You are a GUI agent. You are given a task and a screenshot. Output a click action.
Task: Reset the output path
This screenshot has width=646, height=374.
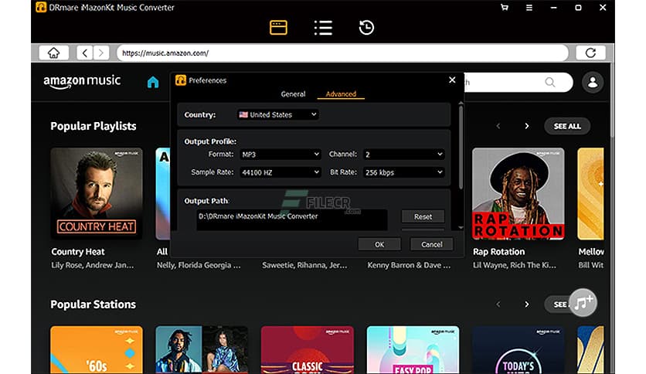[423, 216]
